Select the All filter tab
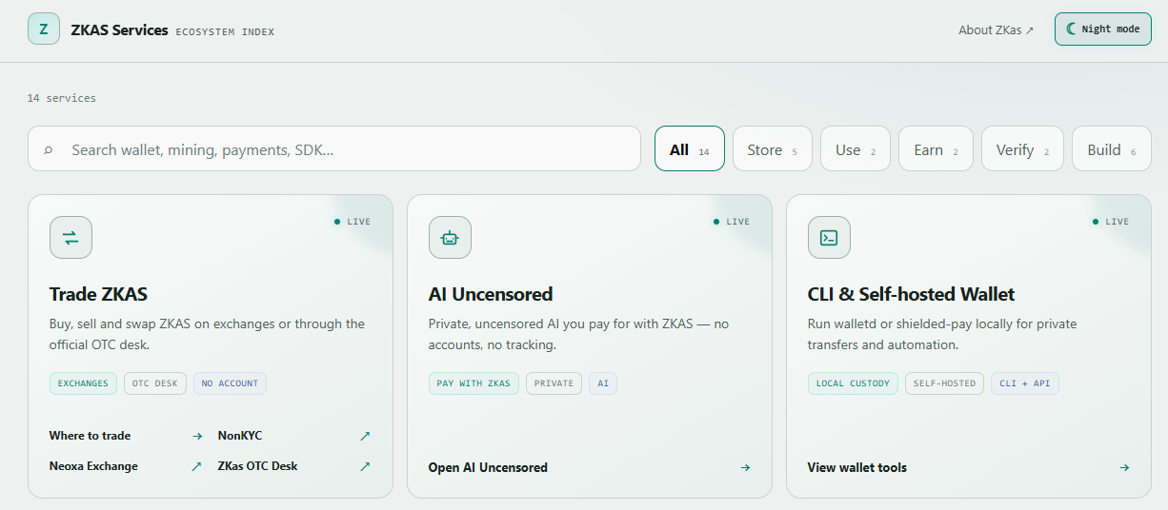This screenshot has width=1168, height=510. pyautogui.click(x=690, y=149)
